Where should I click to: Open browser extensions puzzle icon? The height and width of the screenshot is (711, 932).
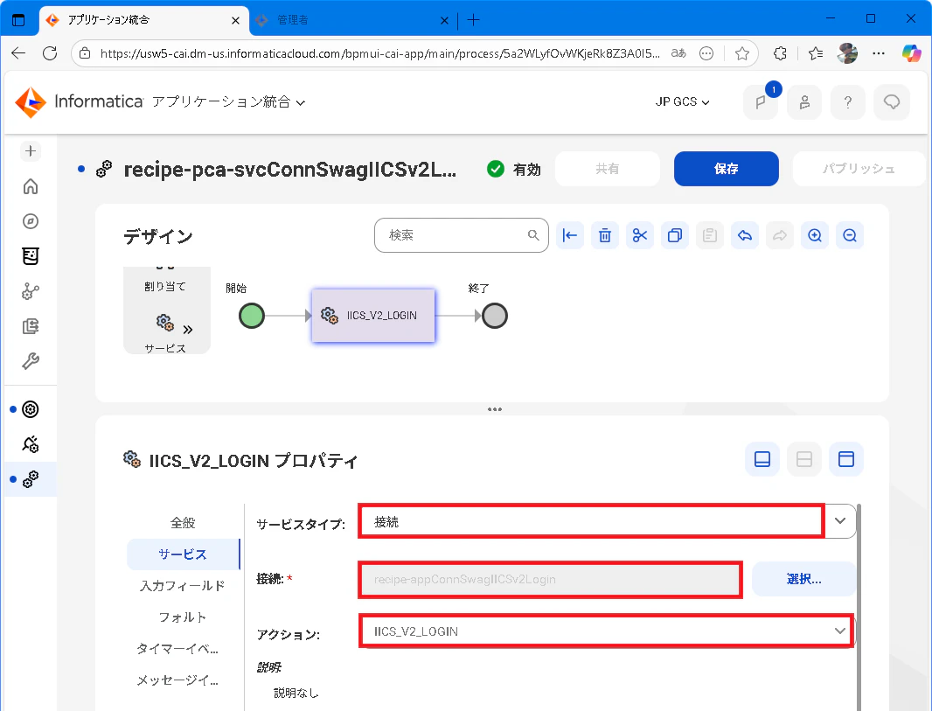point(780,53)
